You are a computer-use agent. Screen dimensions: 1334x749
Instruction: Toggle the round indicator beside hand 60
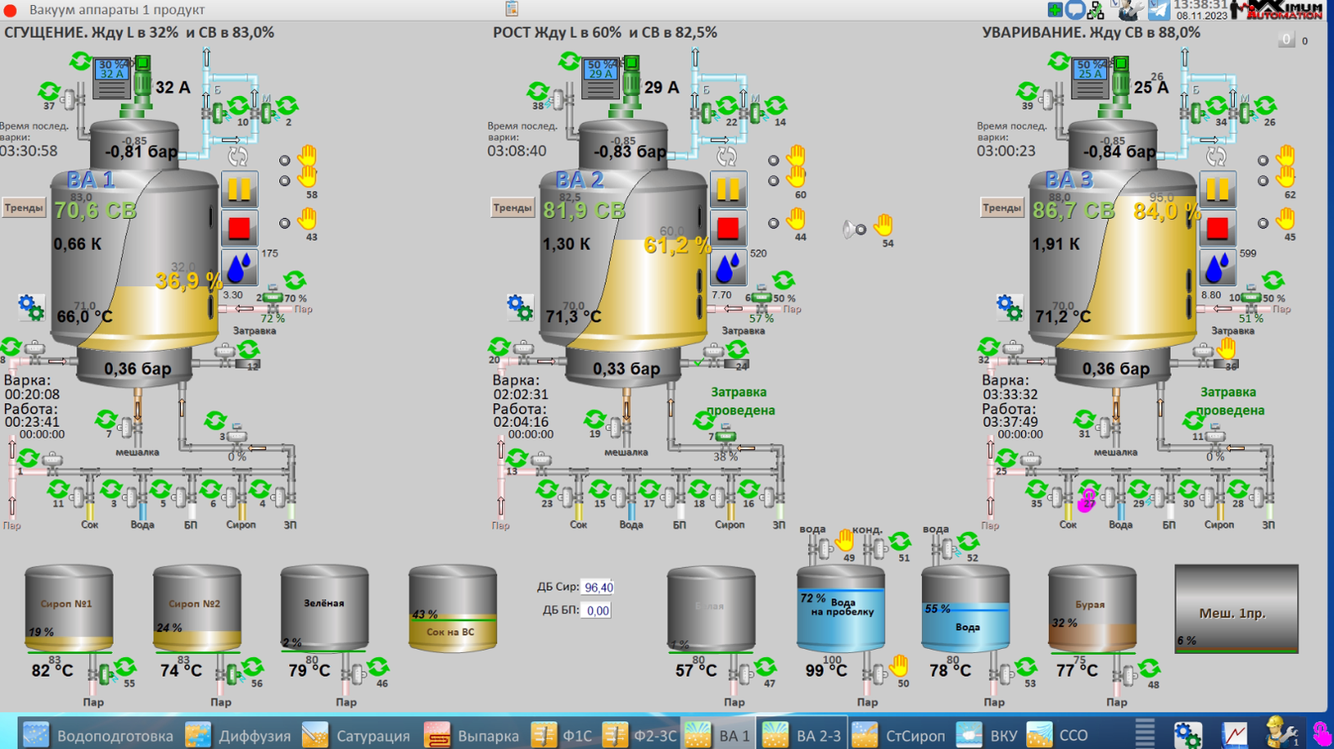[x=774, y=181]
